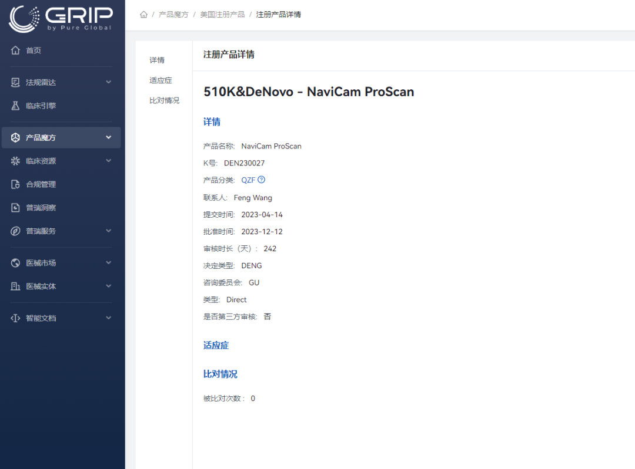This screenshot has height=469, width=635.
Task: Click the 智能文档 icon
Action: tap(15, 318)
